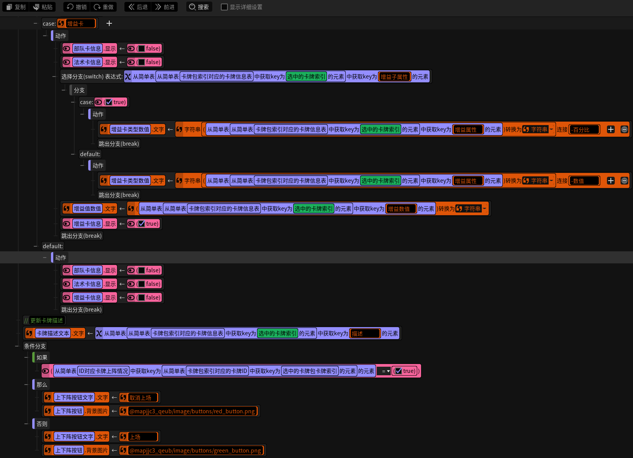Toggle the false checkbox for 部队卡信息 under case 增益卡
Viewport: 633px width, 458px height.
142,49
